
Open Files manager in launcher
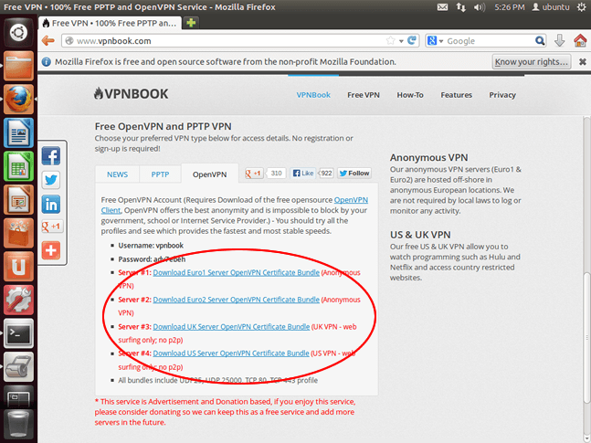[x=18, y=66]
